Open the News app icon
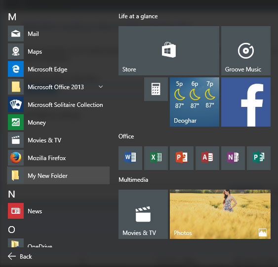The image size is (278, 267). coord(16,211)
